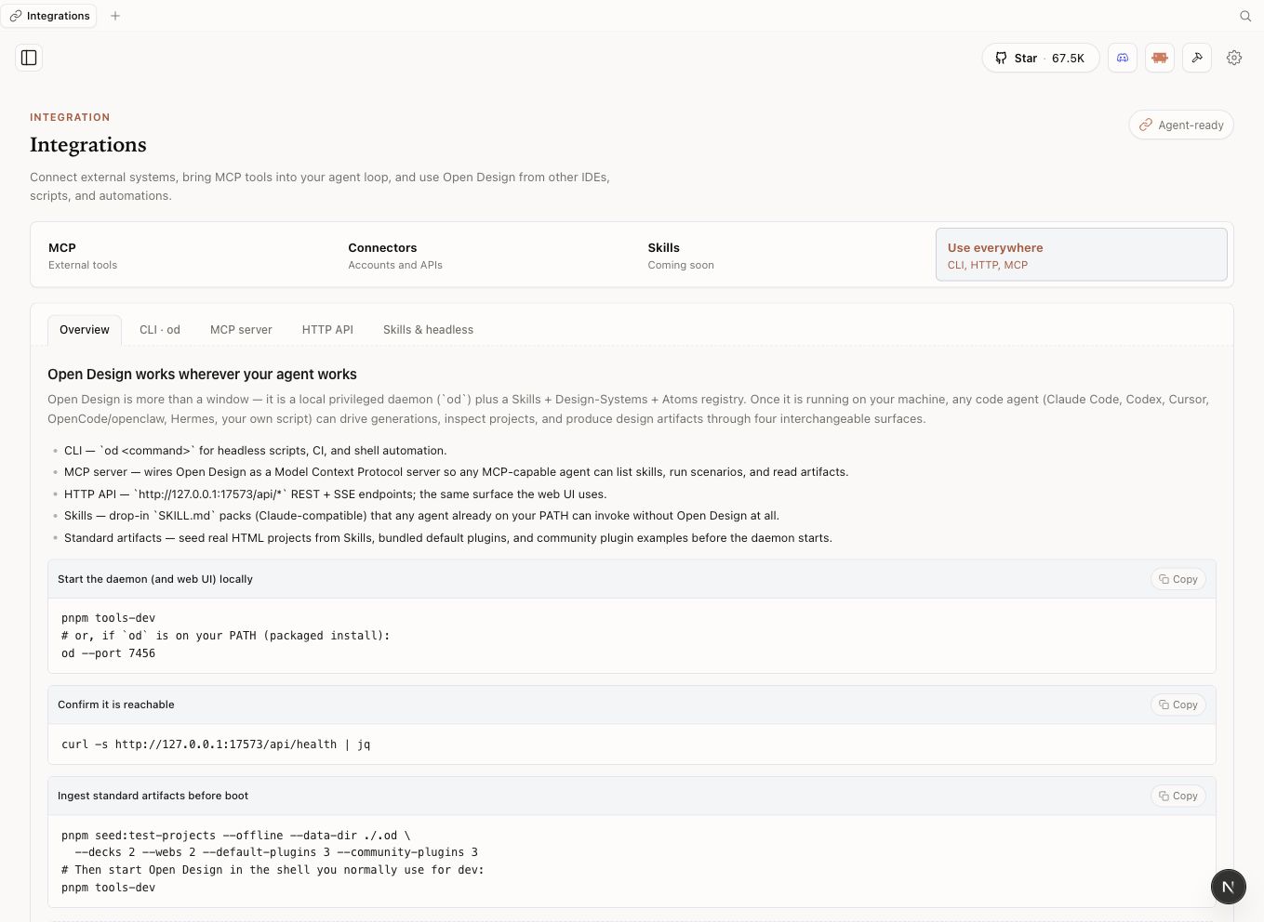Open a new tab with the plus icon
The image size is (1264, 922).
pos(115,16)
